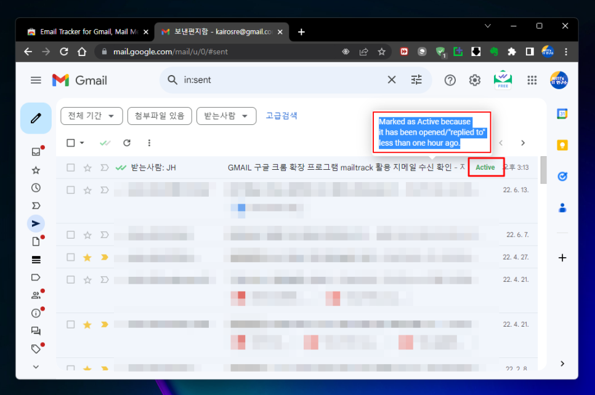Click the Gmail logo
Image resolution: width=595 pixels, height=395 pixels.
click(x=79, y=81)
